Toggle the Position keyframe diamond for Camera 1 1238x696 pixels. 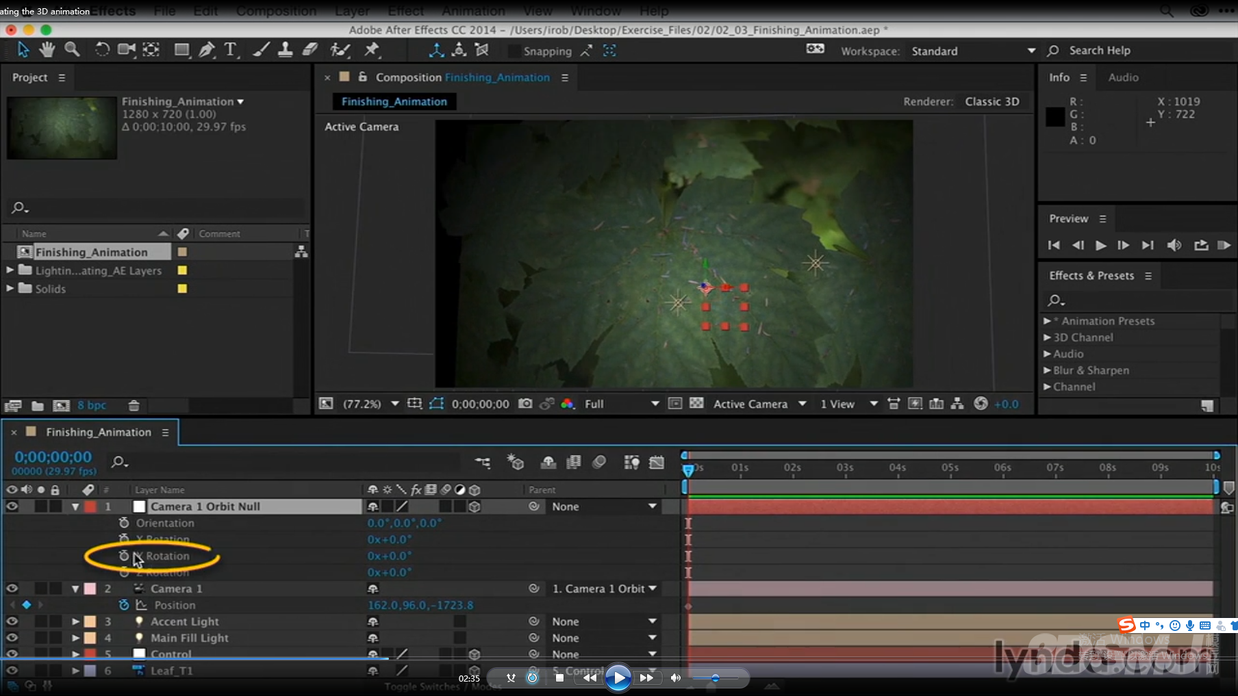[x=27, y=605]
